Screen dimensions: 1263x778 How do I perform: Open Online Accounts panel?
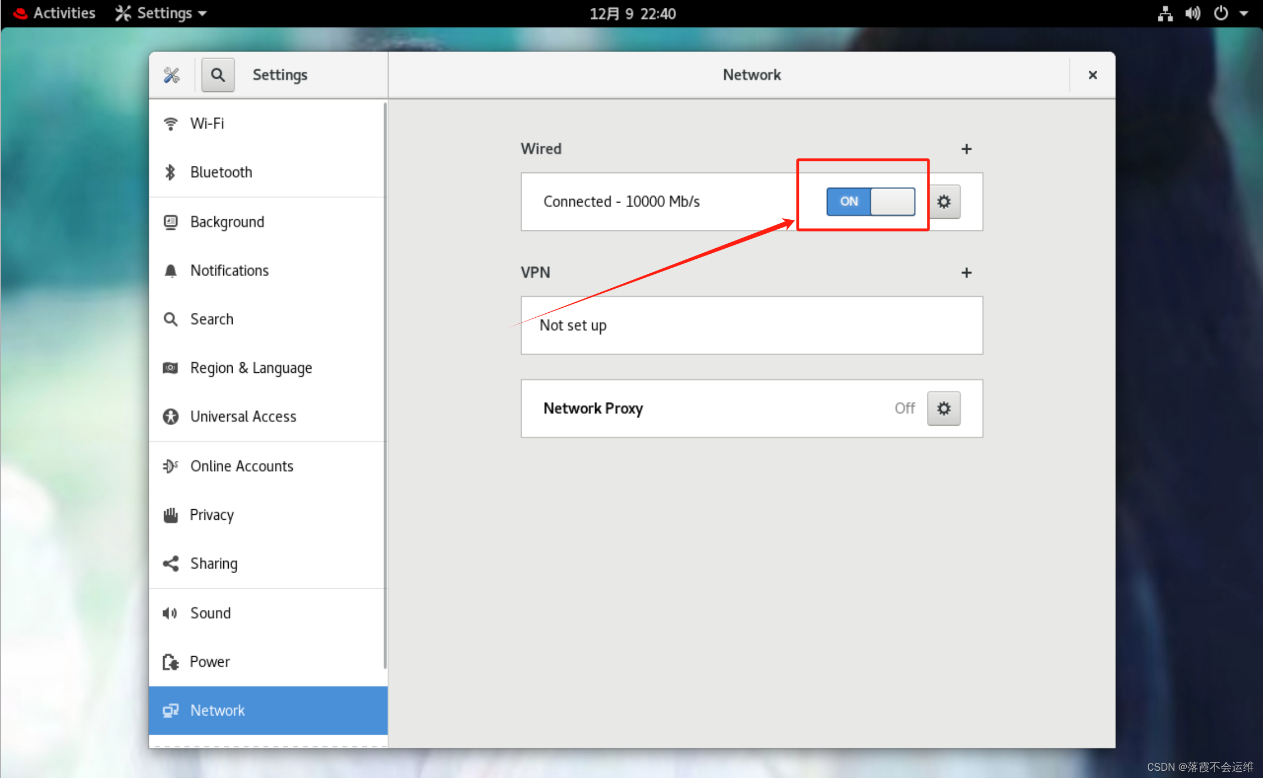tap(242, 466)
